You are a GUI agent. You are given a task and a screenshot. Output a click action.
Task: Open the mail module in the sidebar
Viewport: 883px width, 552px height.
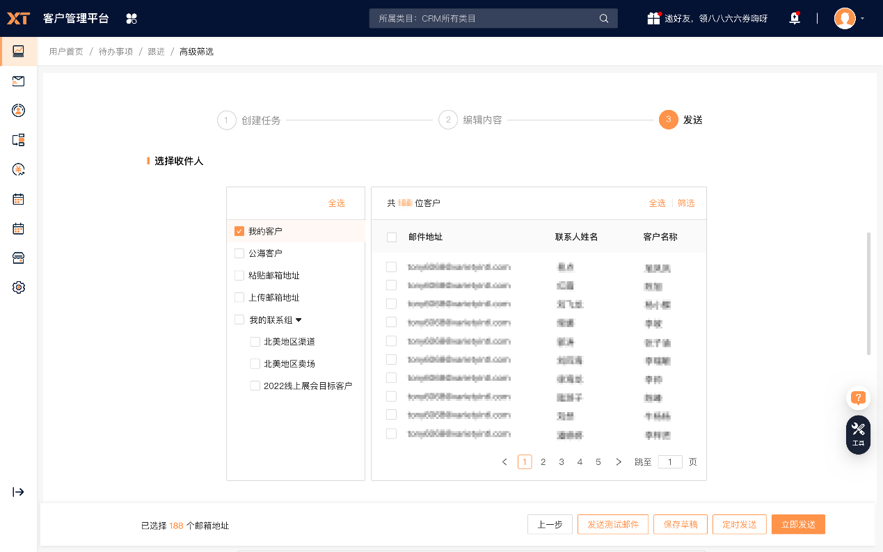click(19, 81)
